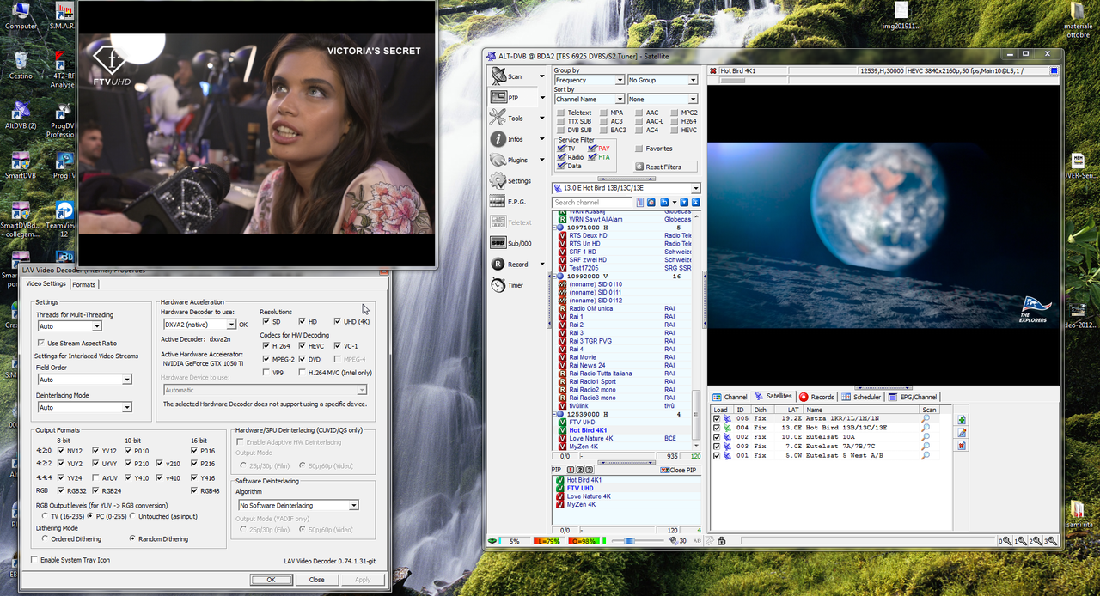Uncheck load for Hot Bird 13B/13C/13E satellite
The height and width of the screenshot is (596, 1100).
pyautogui.click(x=718, y=428)
